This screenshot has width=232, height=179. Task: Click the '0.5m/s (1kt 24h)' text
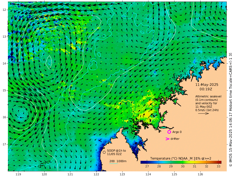[x=207, y=110]
